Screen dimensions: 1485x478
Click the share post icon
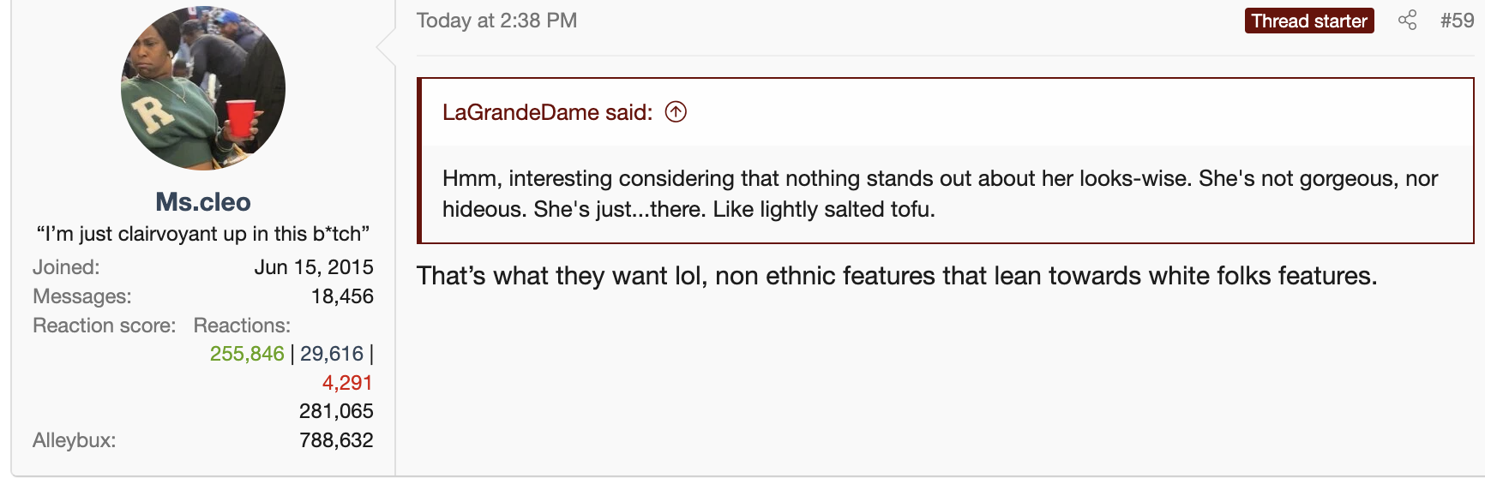(1407, 21)
